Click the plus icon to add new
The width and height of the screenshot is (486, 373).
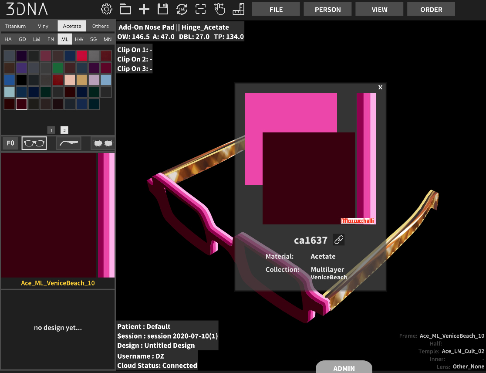coord(144,9)
